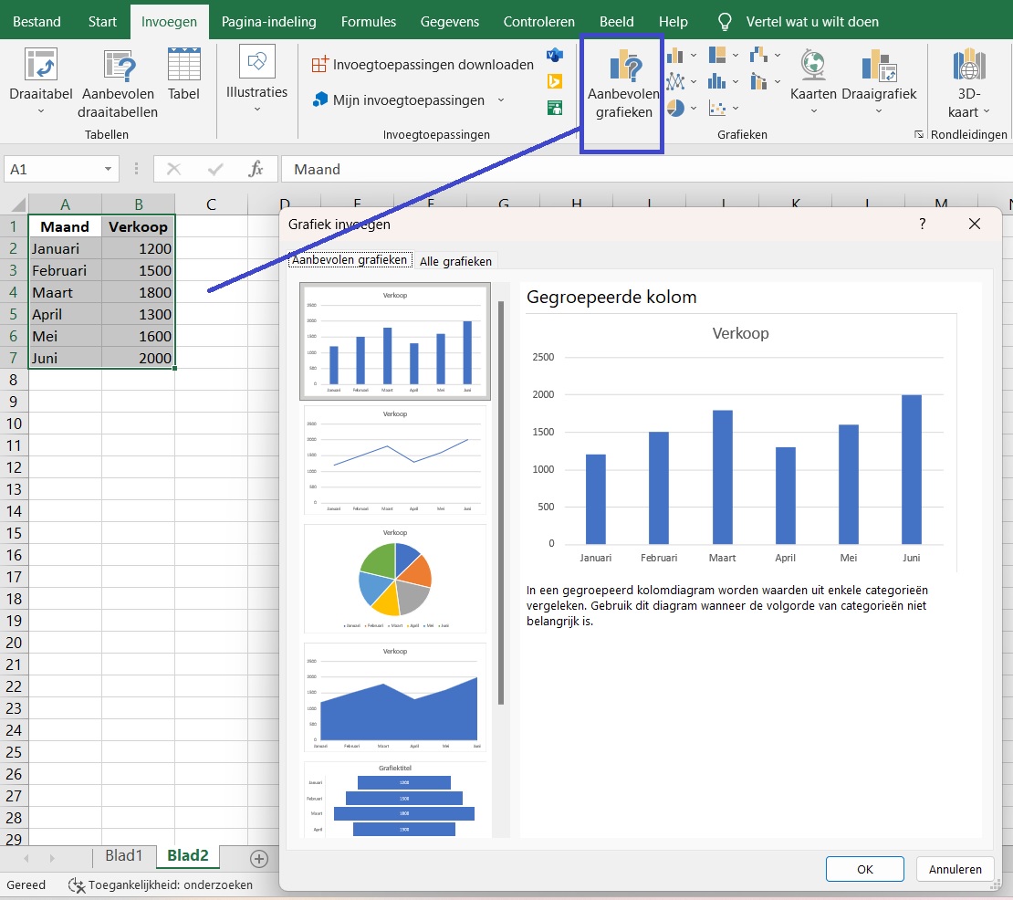Click the Tabel icon in ribbon
This screenshot has height=900, width=1013.
[183, 75]
